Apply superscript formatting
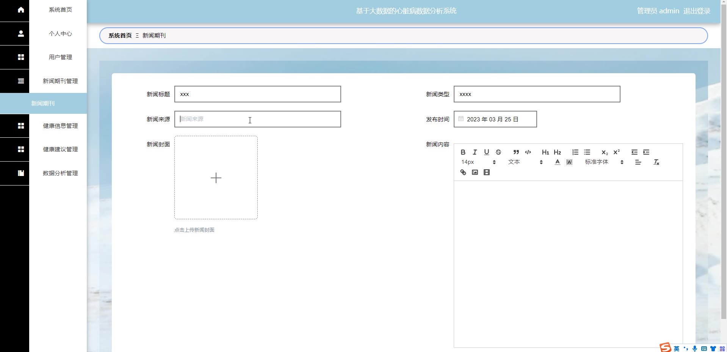Screen dimensions: 727x352 pos(617,152)
